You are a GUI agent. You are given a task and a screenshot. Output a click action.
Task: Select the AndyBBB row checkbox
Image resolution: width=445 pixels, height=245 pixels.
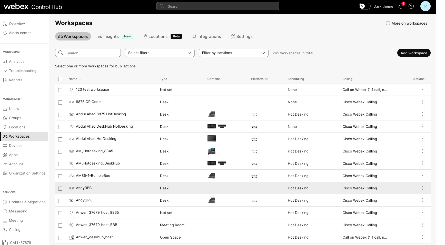(x=60, y=188)
